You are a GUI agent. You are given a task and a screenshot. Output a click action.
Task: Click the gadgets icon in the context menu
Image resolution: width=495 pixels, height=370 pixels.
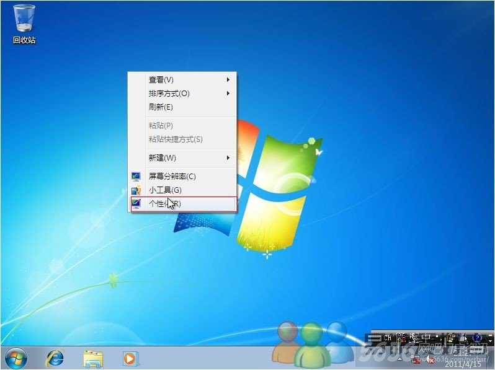[136, 190]
